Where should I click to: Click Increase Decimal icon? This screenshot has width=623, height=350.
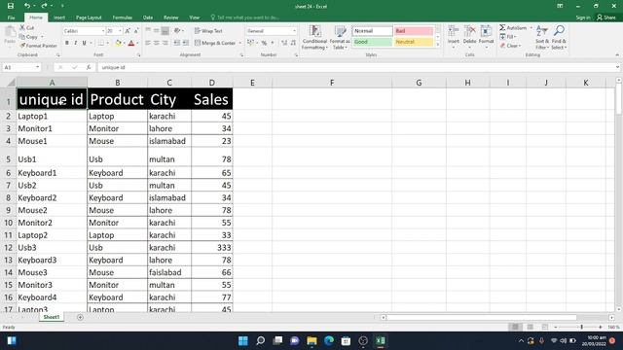point(284,43)
